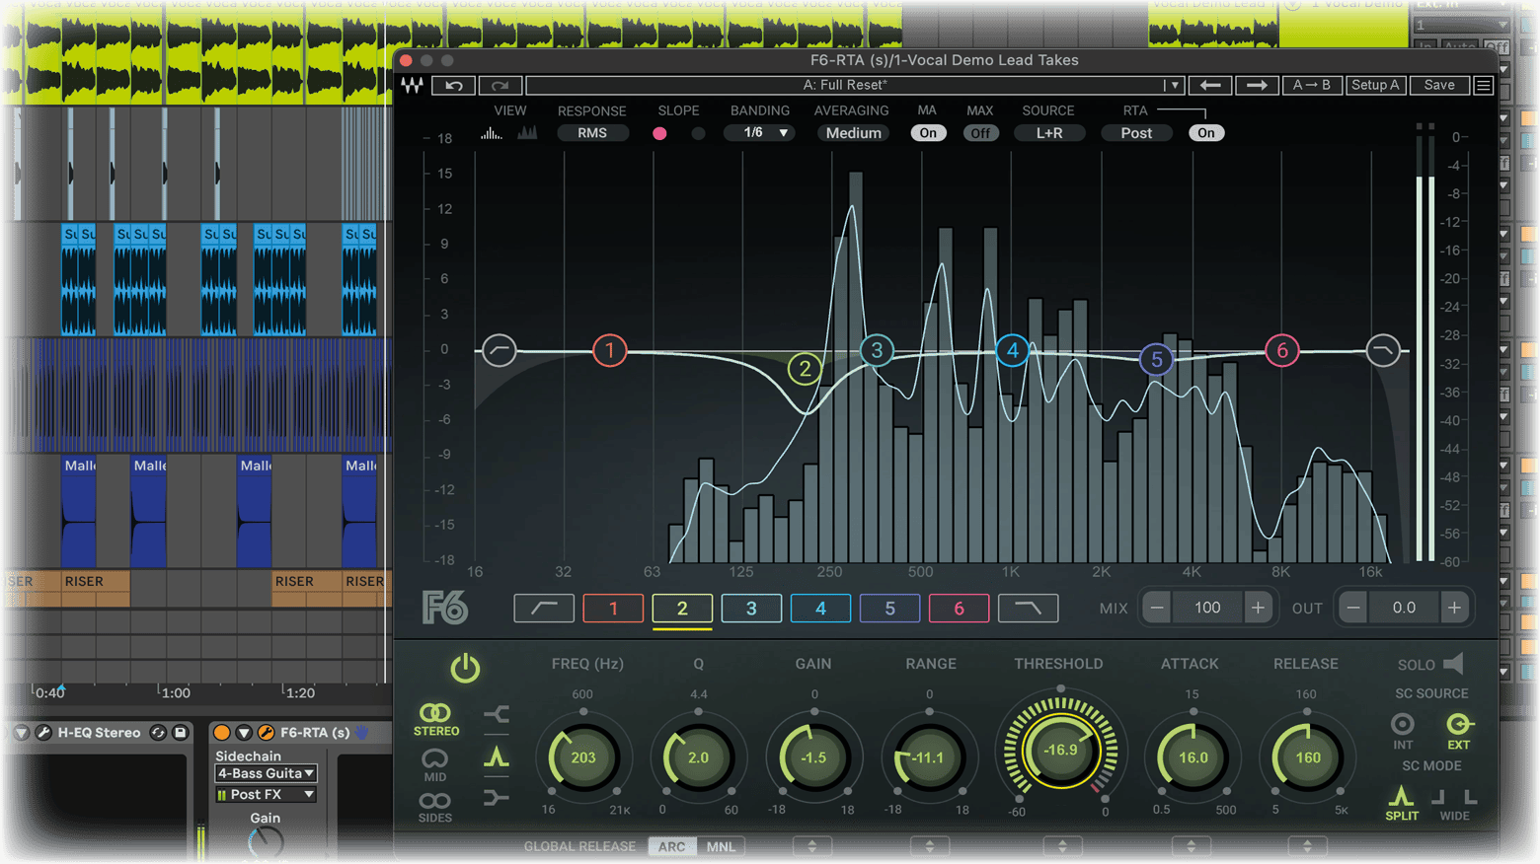
Task: Load previous preset with left arrow
Action: [x=1210, y=86]
